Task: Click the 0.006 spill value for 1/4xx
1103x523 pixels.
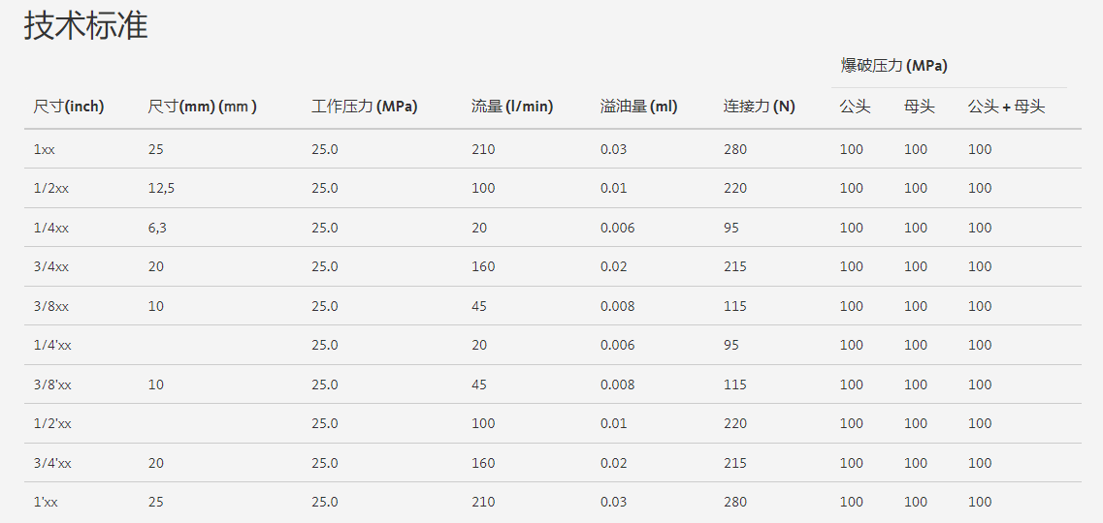Action: [x=618, y=228]
